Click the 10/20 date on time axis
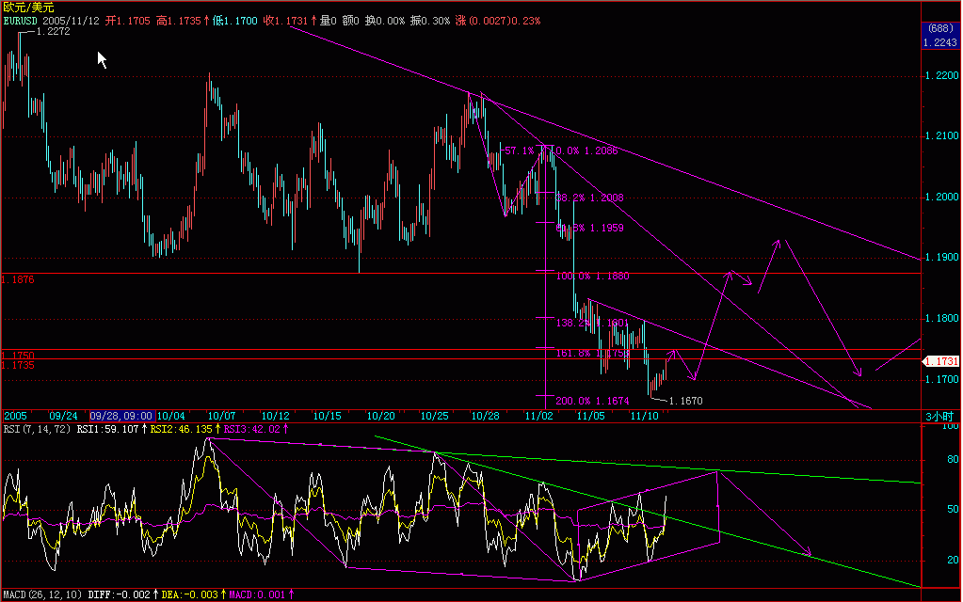963x602 pixels. point(381,416)
